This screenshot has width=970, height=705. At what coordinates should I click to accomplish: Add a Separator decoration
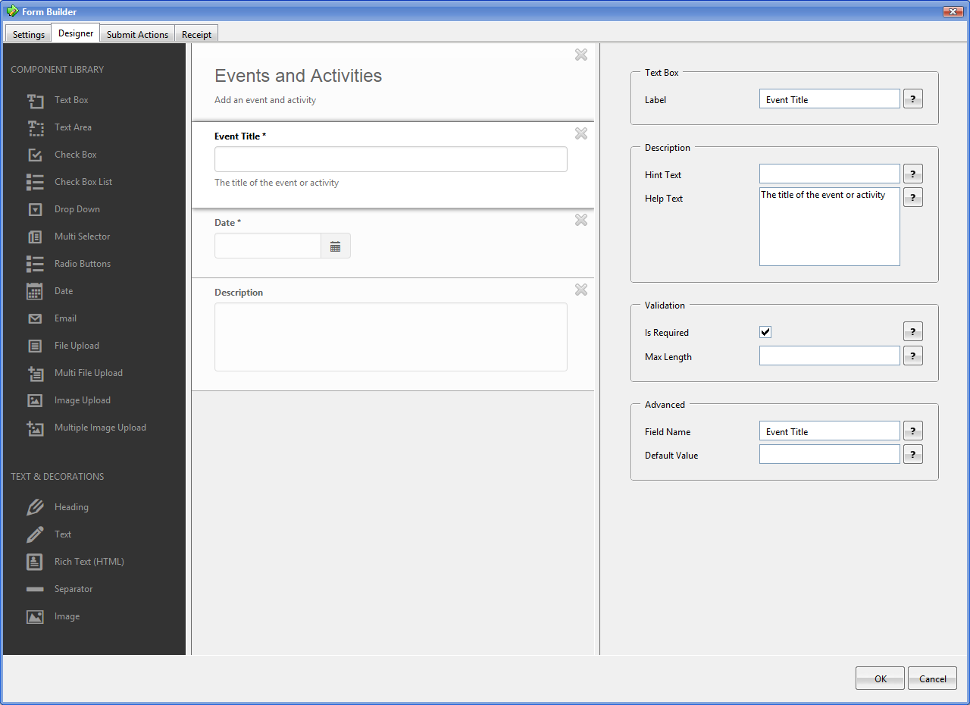(74, 588)
